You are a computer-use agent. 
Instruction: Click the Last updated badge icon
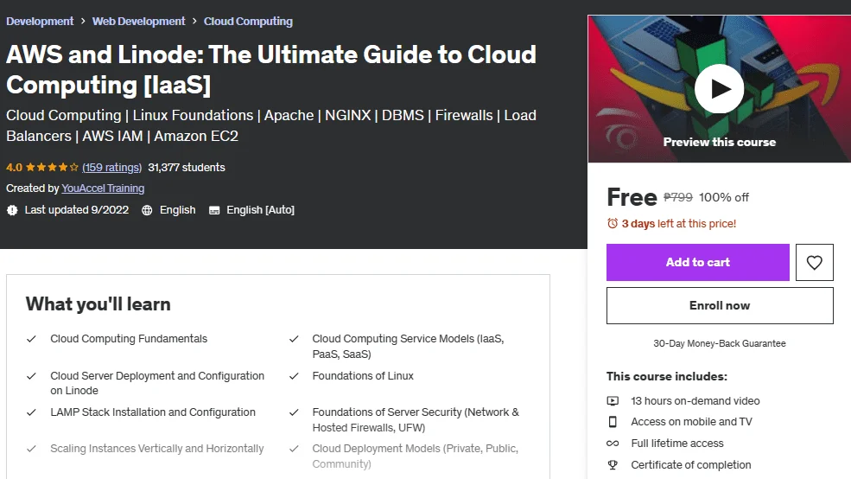[12, 210]
